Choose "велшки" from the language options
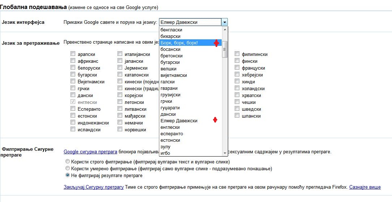This screenshot has width=392, height=202. click(169, 69)
